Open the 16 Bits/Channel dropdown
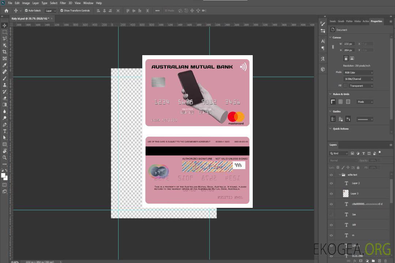The width and height of the screenshot is (395, 263). pyautogui.click(x=358, y=79)
